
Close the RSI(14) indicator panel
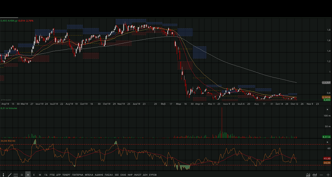[327, 142]
